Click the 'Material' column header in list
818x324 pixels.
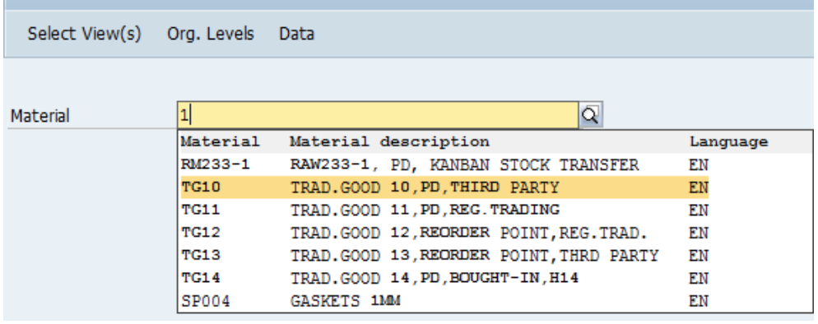pyautogui.click(x=220, y=141)
